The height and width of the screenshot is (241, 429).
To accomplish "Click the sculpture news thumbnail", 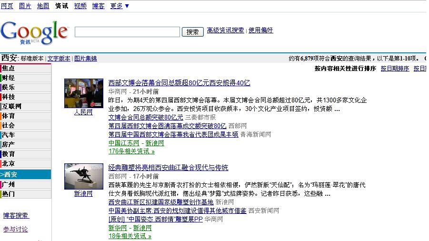I will tap(84, 176).
